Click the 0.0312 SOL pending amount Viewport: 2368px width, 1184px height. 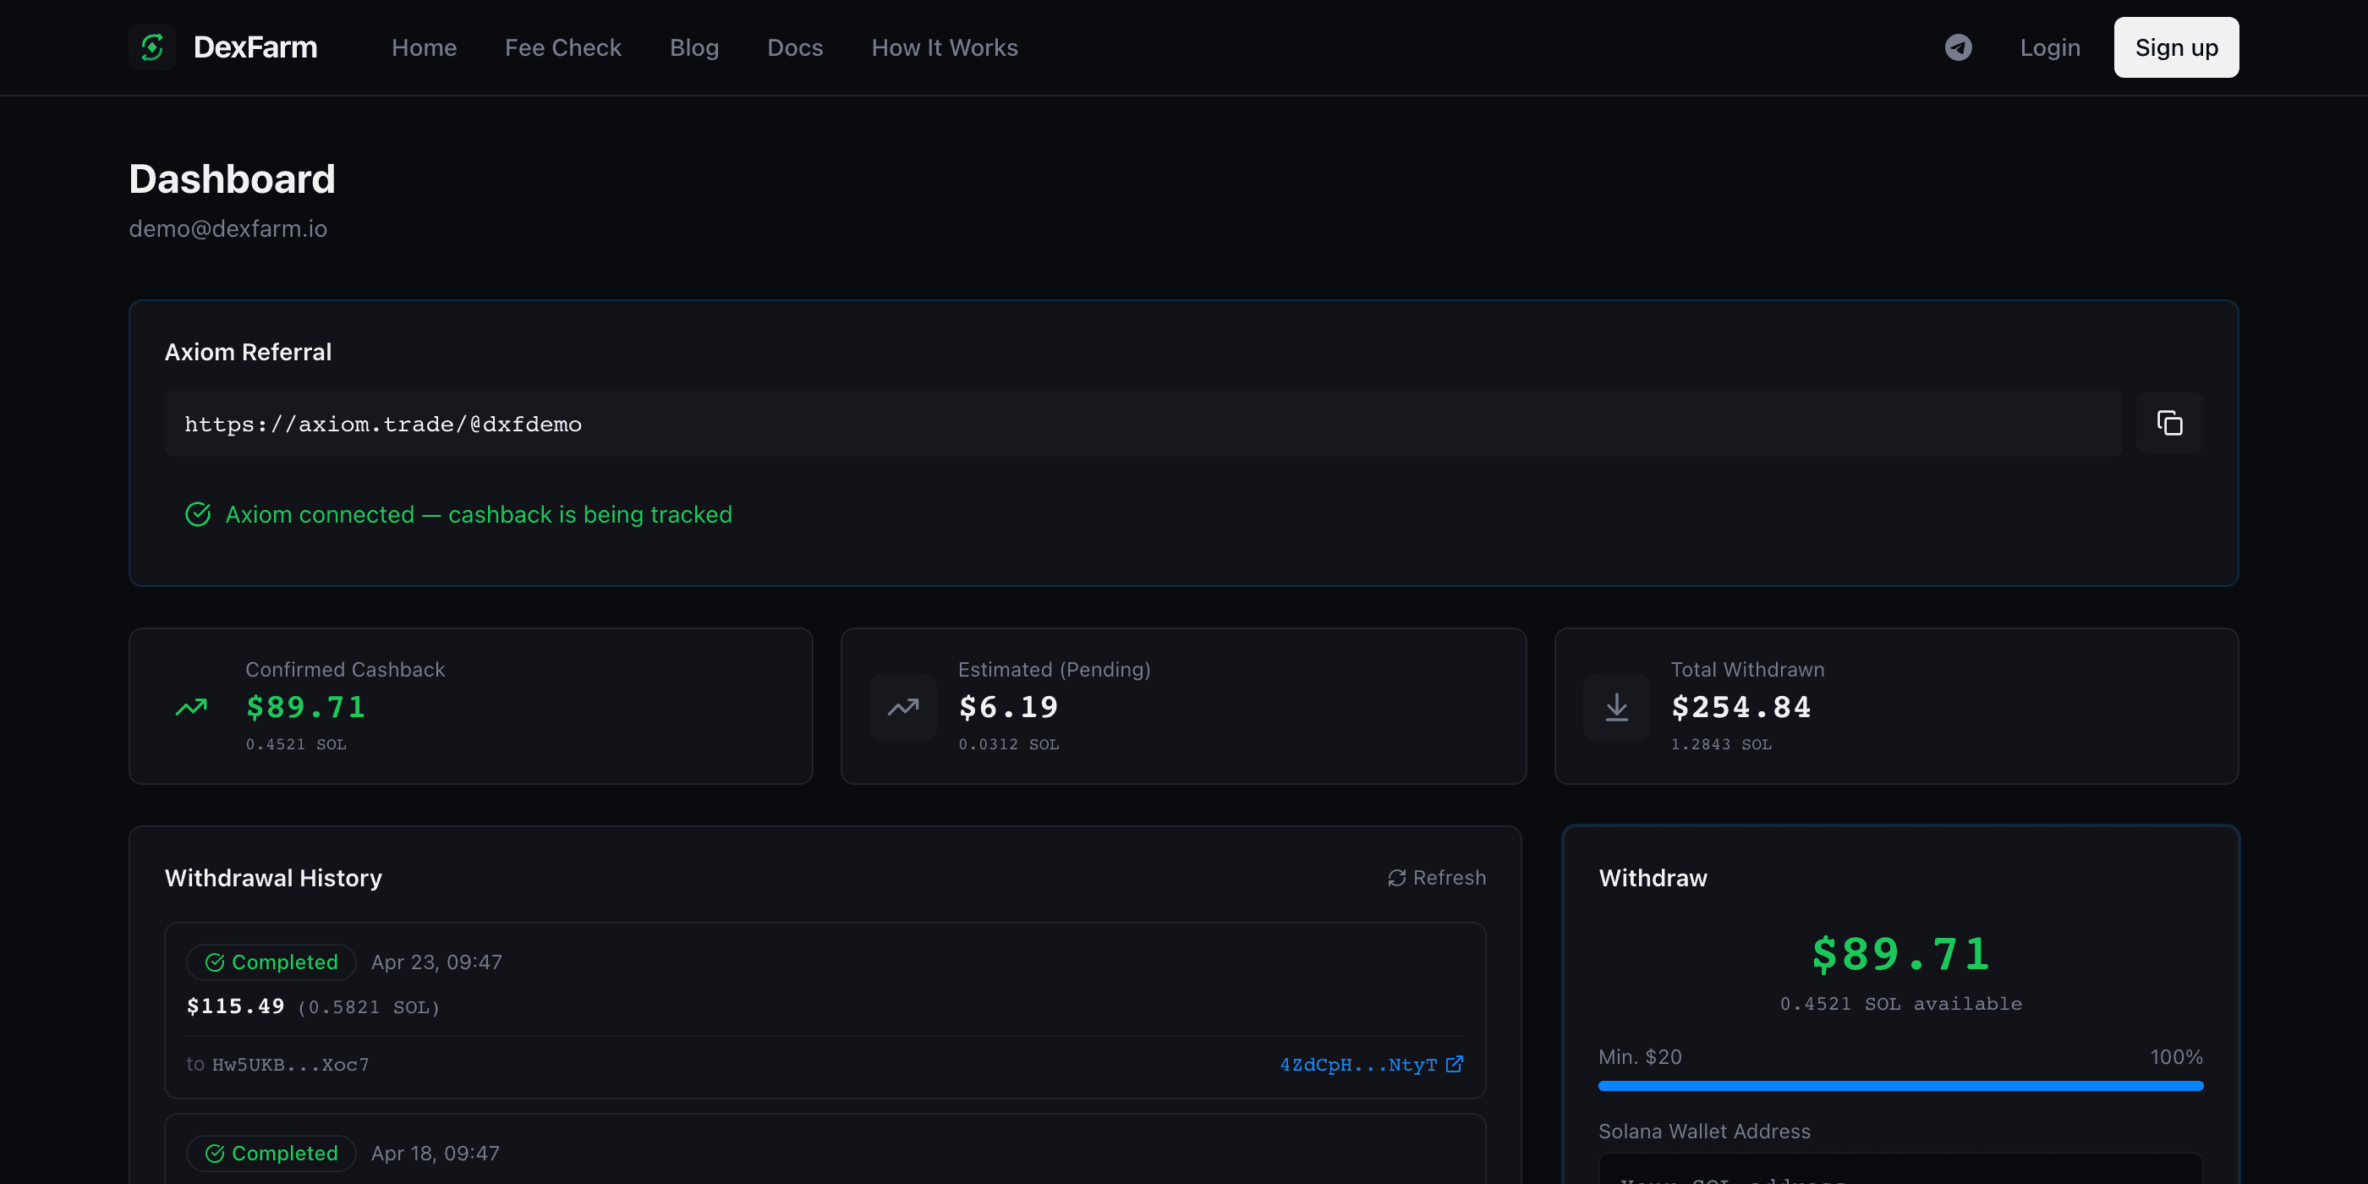(x=1008, y=744)
